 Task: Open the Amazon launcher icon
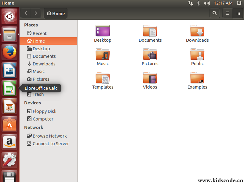click(9, 142)
